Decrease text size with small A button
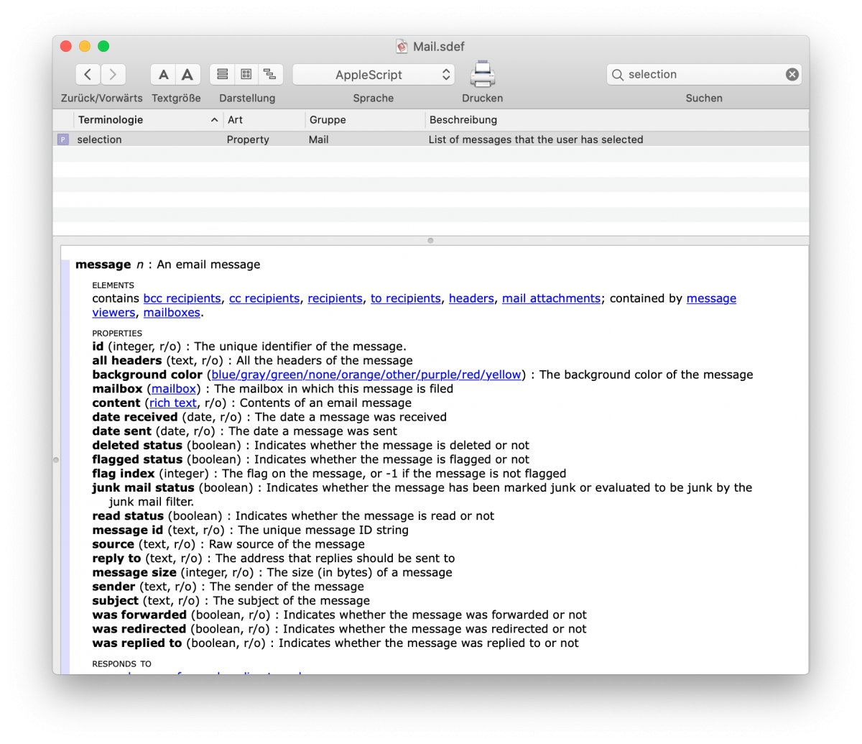The image size is (862, 744). coord(164,74)
